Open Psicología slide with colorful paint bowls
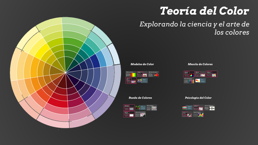The width and height of the screenshot is (258, 145). coord(198,114)
